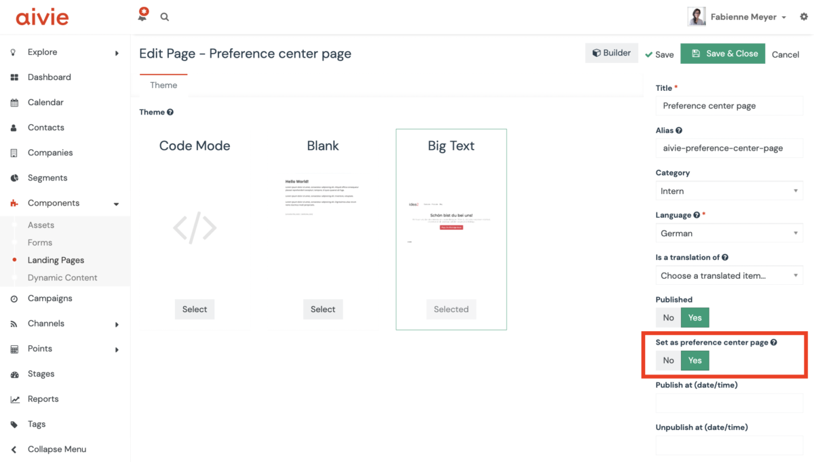Image resolution: width=814 pixels, height=462 pixels.
Task: Click the Alias help tooltip icon
Action: (x=679, y=131)
